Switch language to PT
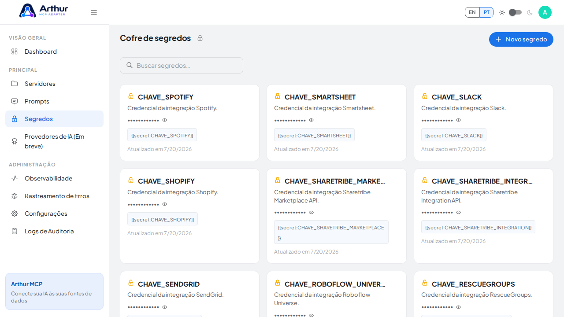The image size is (564, 317). point(486,12)
